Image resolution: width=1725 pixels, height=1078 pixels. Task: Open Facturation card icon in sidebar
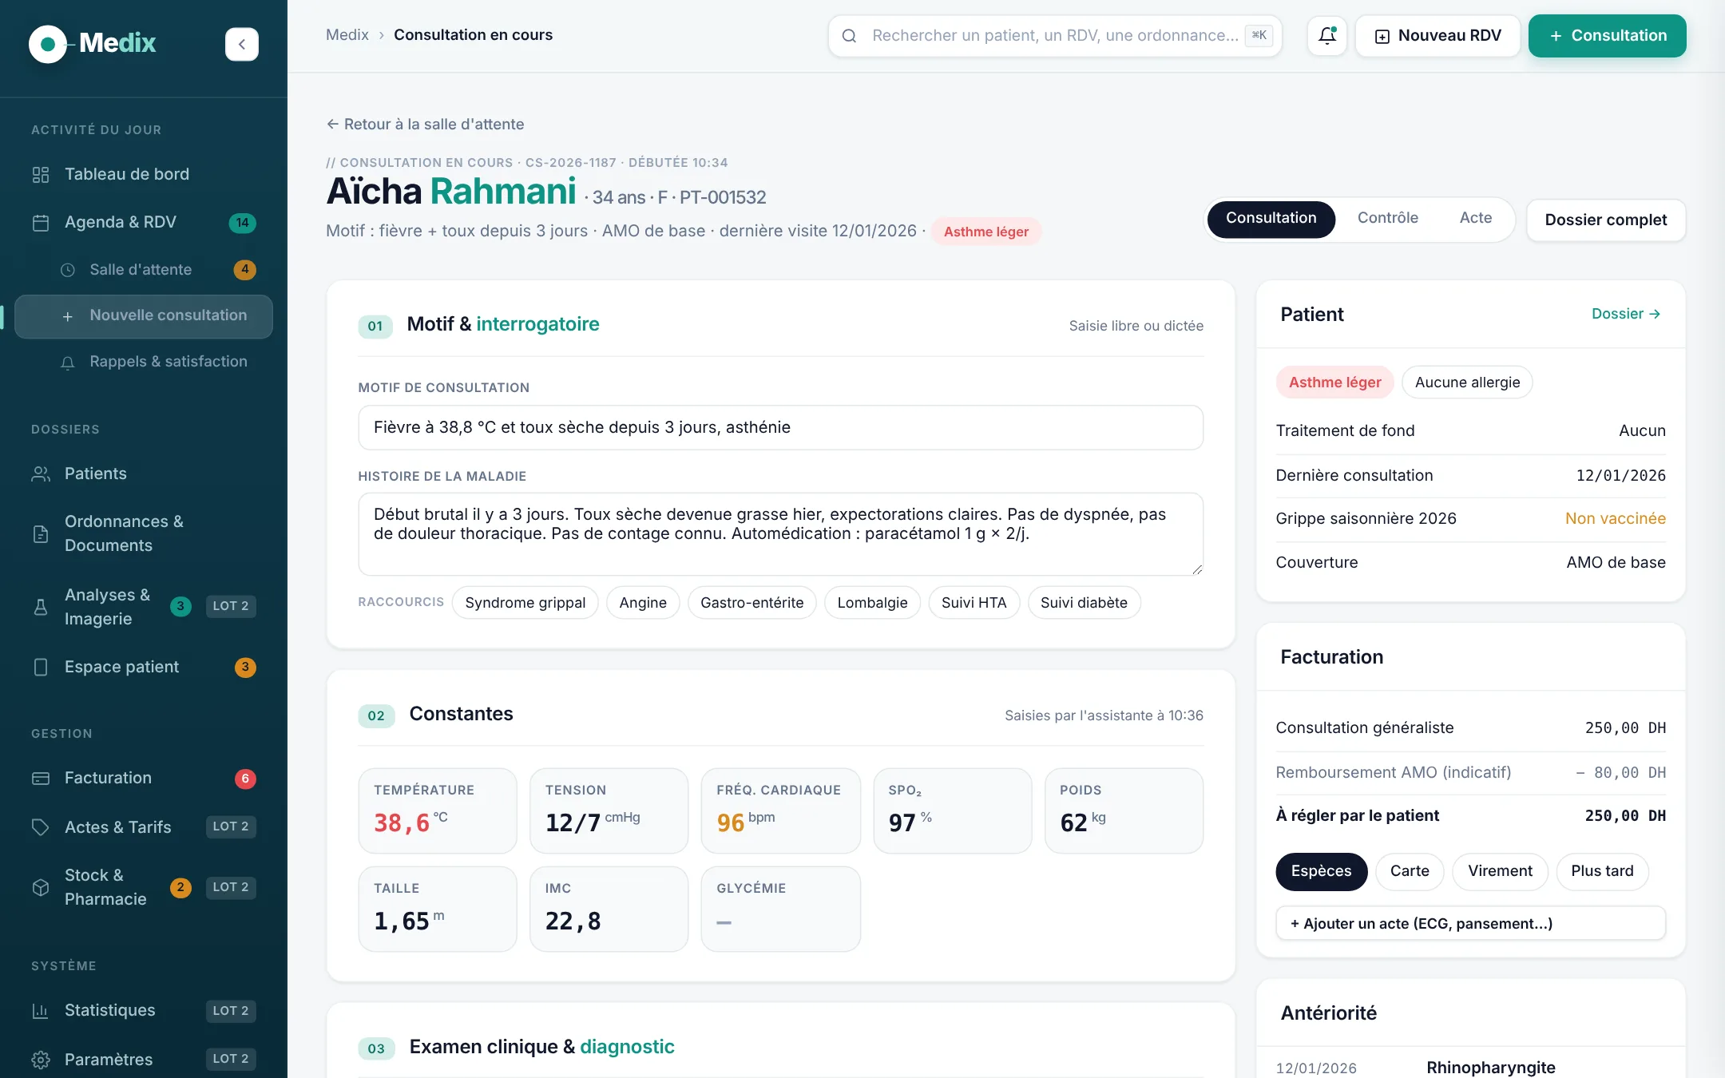pyautogui.click(x=41, y=778)
